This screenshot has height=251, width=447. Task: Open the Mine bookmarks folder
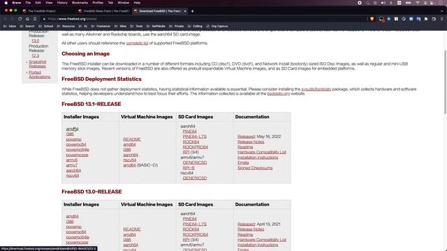[x=121, y=26]
